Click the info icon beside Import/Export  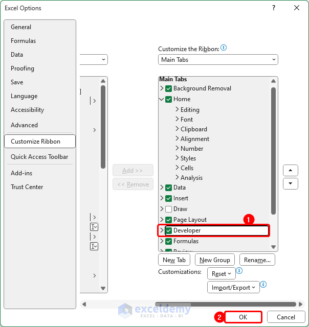[x=263, y=284]
